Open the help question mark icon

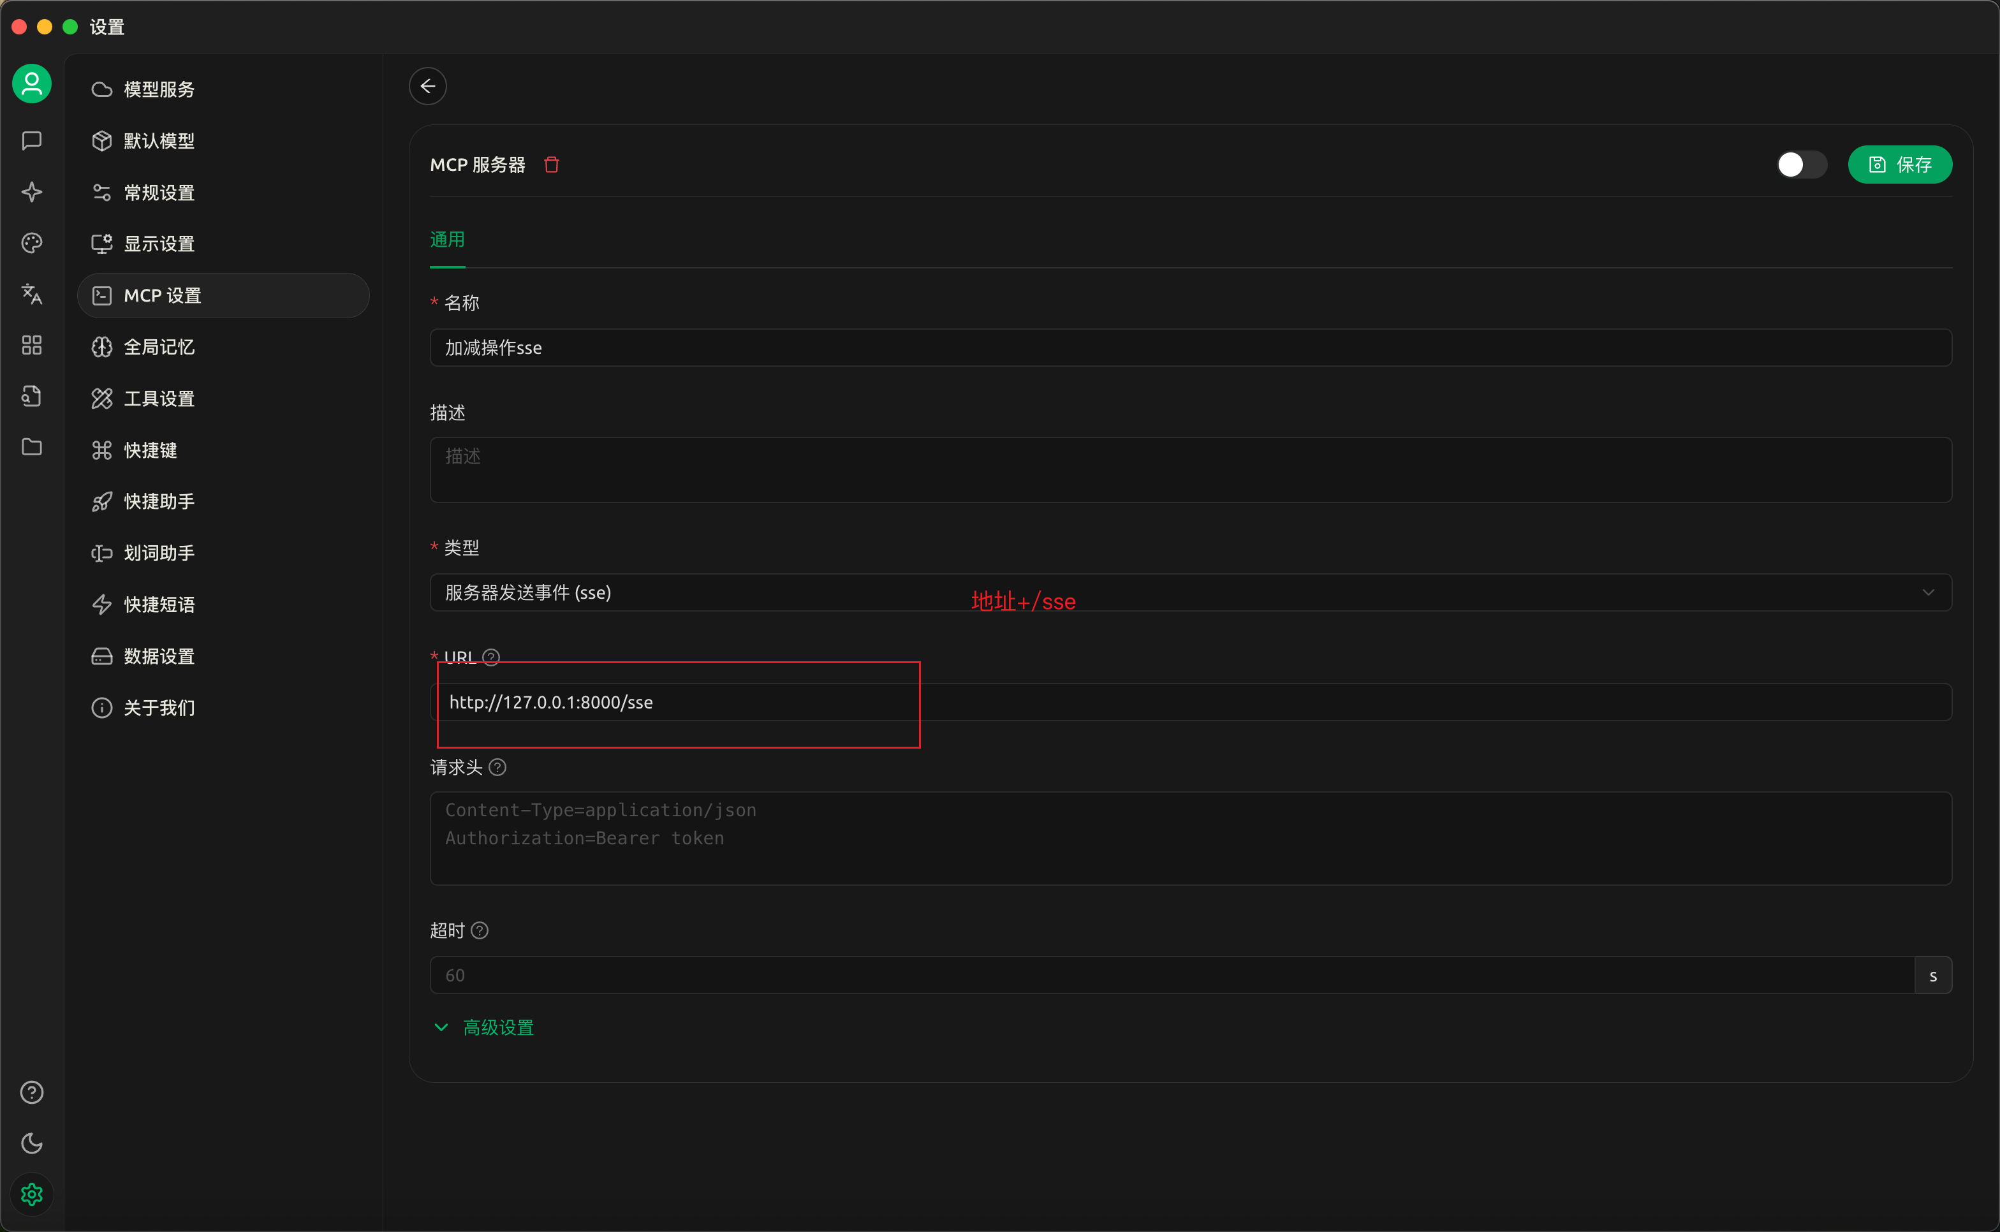click(x=32, y=1092)
